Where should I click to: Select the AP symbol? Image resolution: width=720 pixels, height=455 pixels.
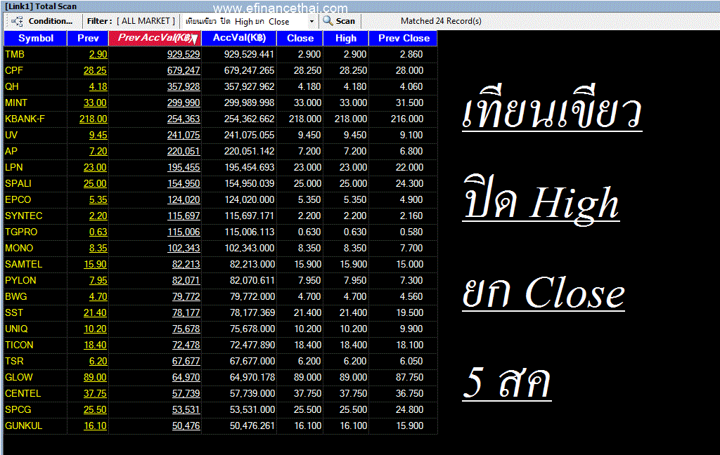point(11,151)
